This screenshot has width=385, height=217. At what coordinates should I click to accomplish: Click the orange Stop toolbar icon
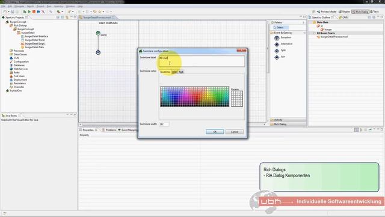coord(34,11)
